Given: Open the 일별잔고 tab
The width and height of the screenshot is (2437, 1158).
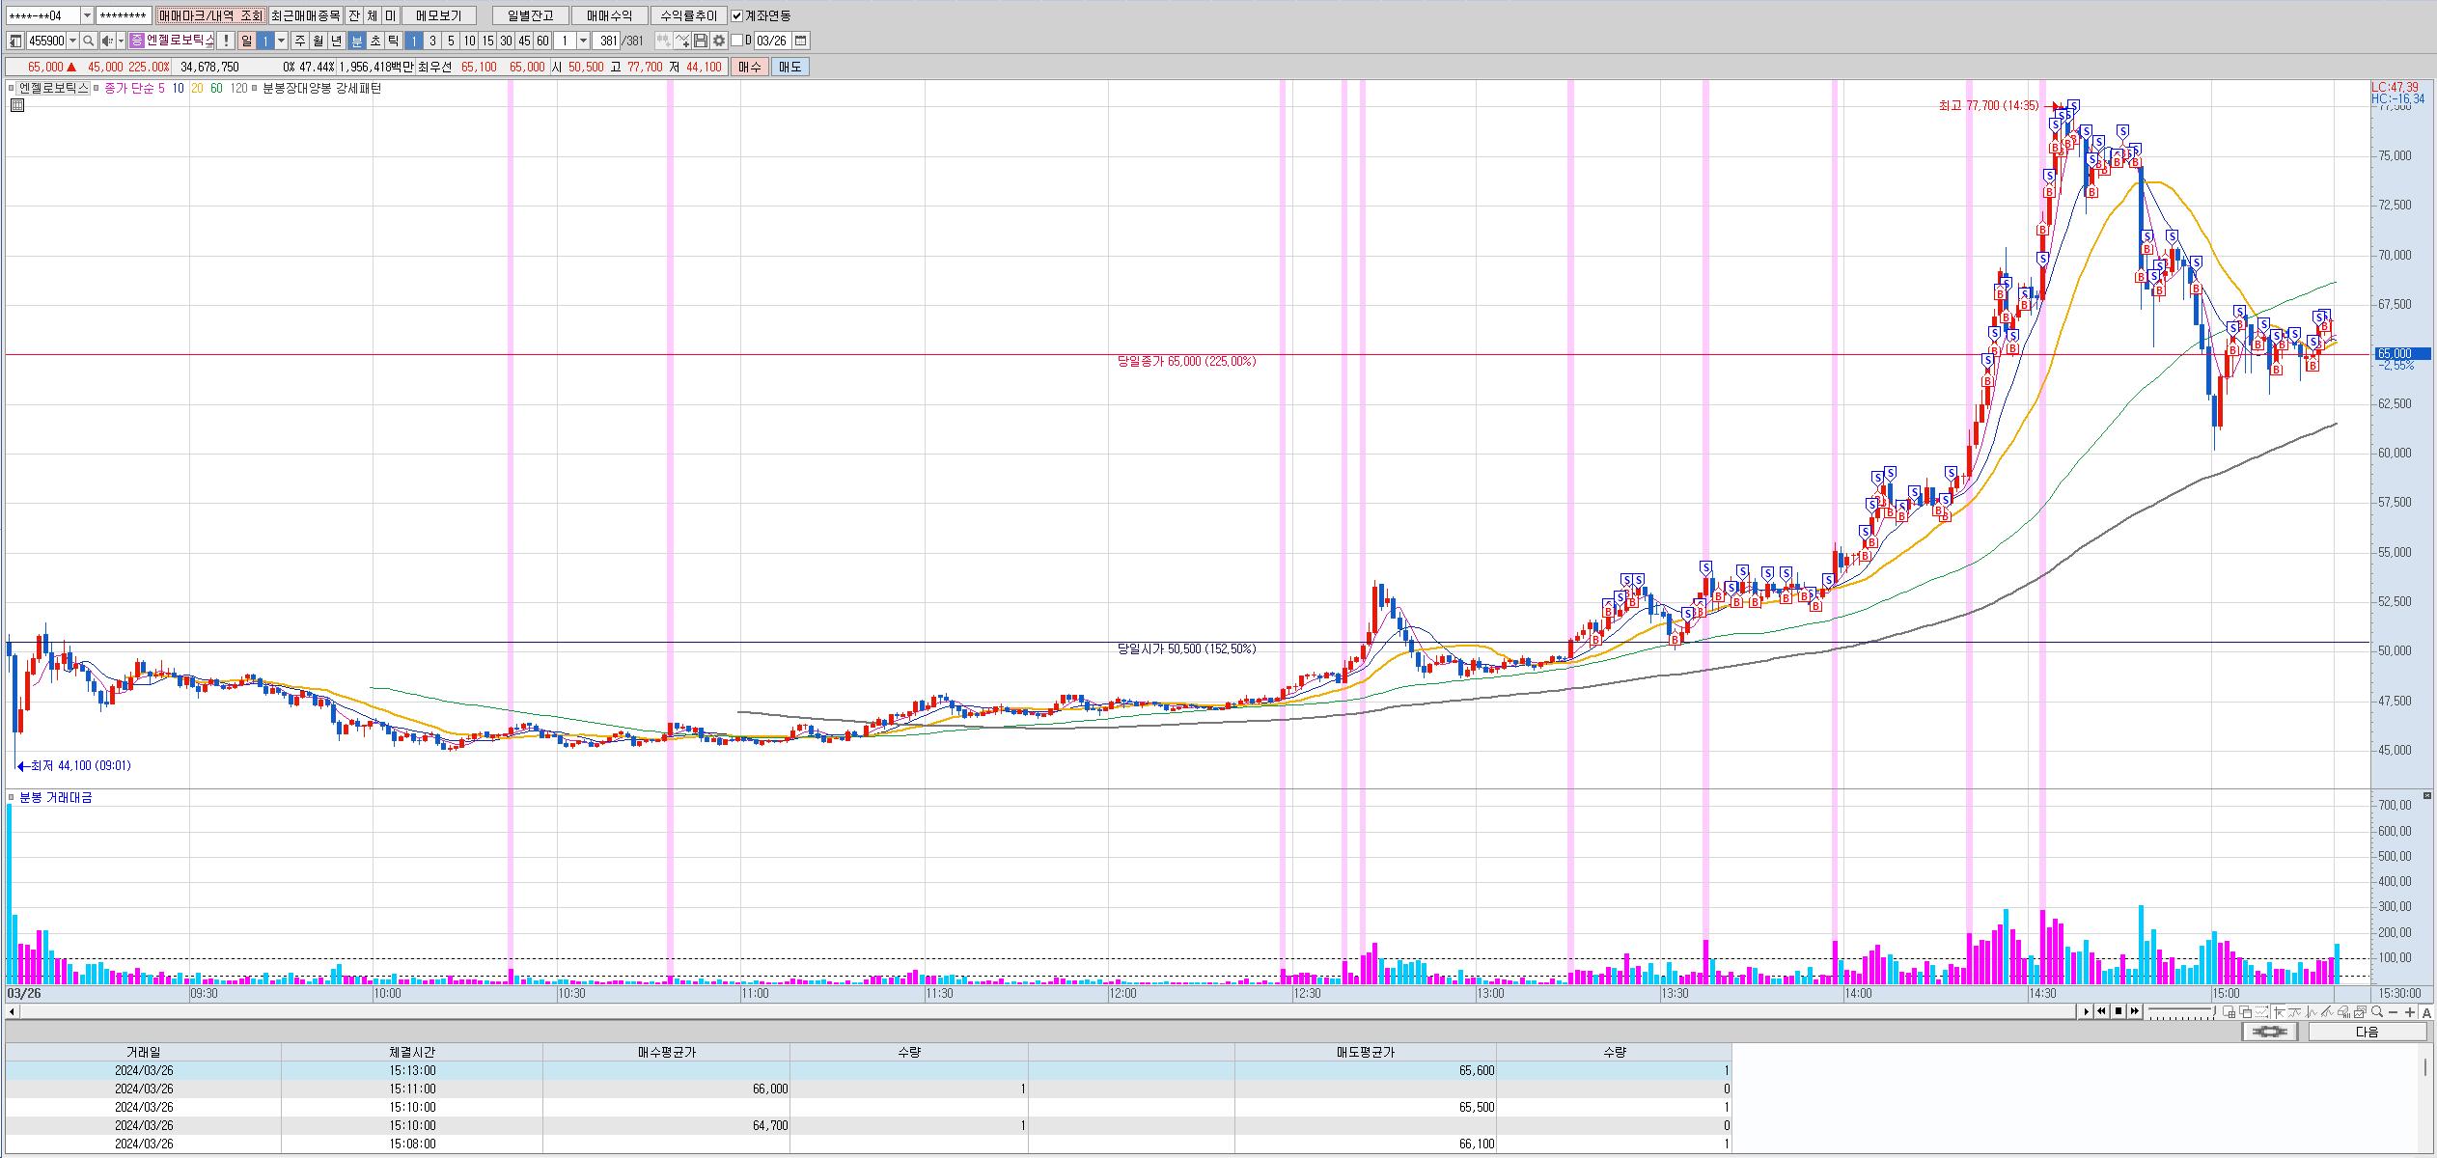Looking at the screenshot, I should coord(530,15).
